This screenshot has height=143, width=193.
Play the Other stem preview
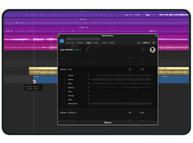click(89, 100)
